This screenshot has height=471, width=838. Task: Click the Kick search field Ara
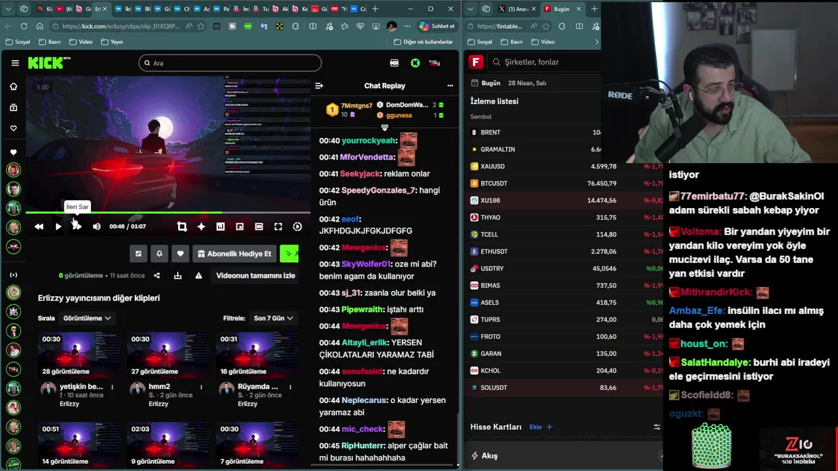click(230, 63)
